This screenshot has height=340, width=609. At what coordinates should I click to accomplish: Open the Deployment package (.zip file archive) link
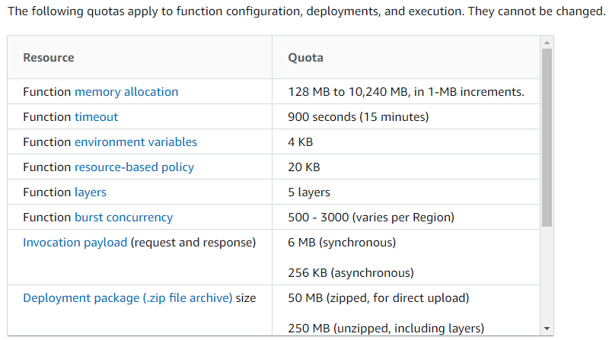pyautogui.click(x=127, y=298)
